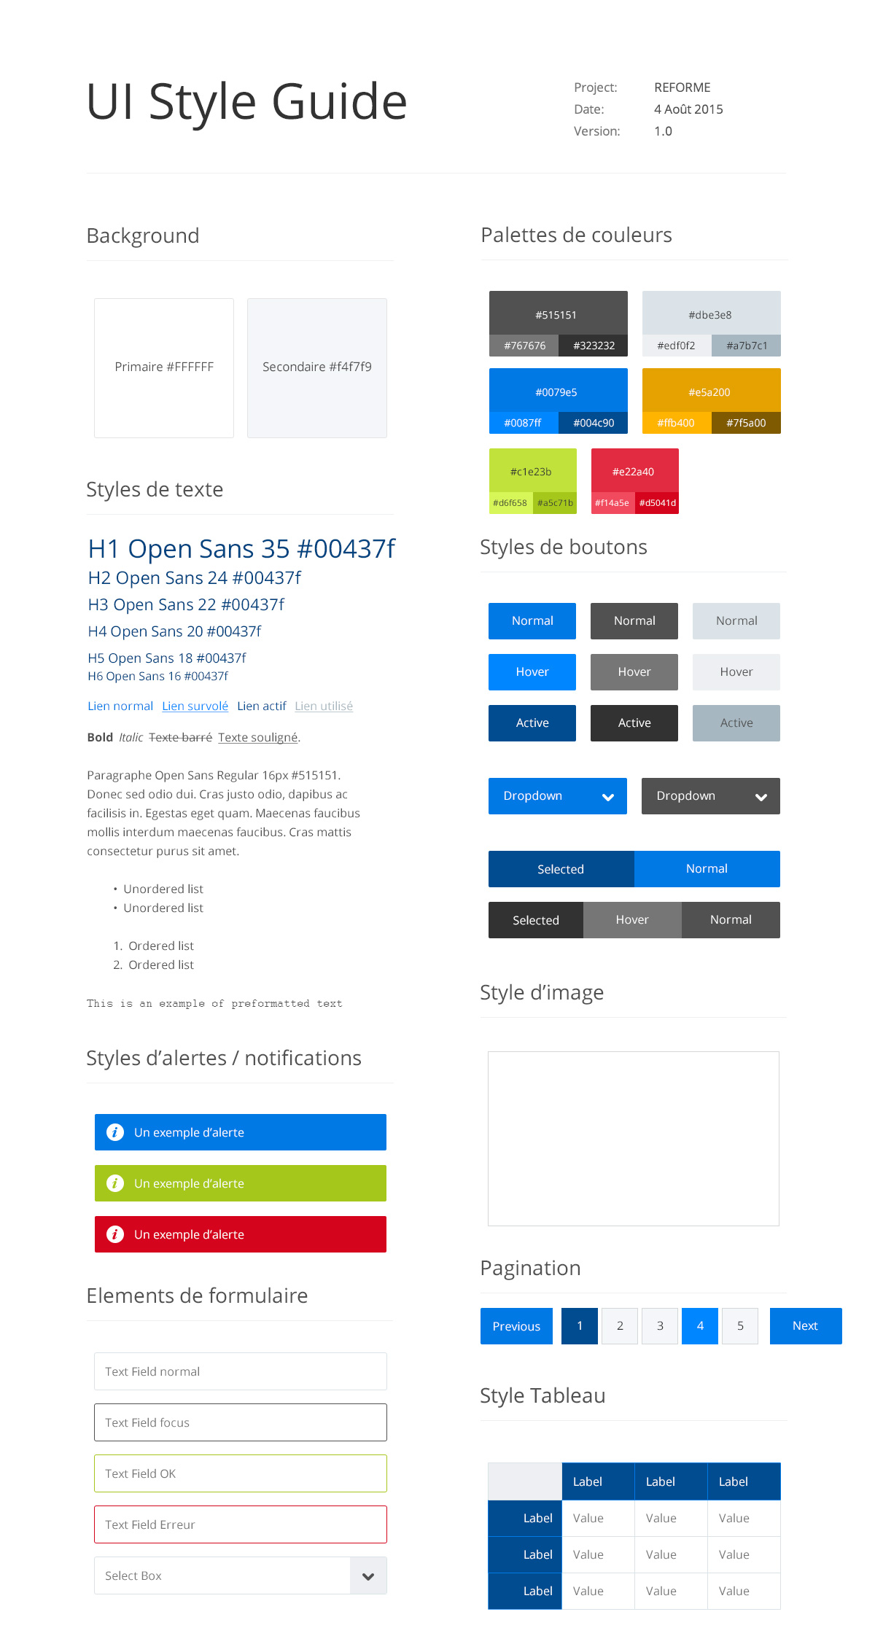Image resolution: width=875 pixels, height=1636 pixels.
Task: Click info icon in blue alert
Action: click(x=115, y=1132)
